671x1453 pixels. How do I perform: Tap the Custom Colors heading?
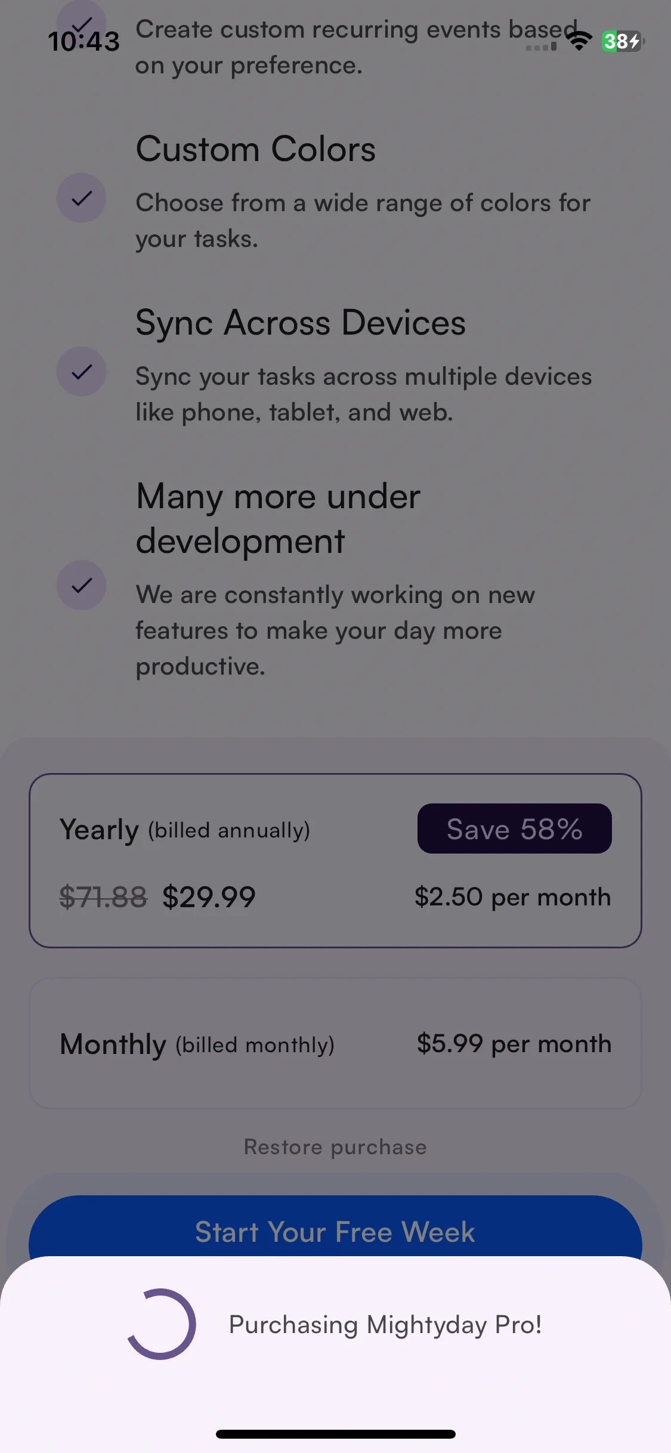pos(256,149)
